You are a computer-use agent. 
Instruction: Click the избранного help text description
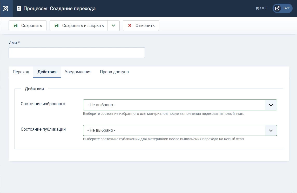tap(164, 114)
